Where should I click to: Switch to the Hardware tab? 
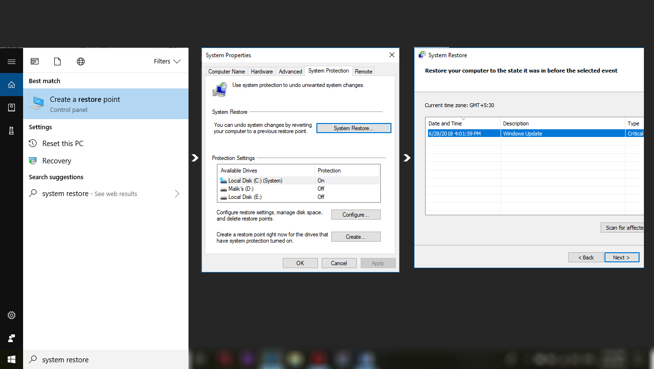[x=262, y=71]
